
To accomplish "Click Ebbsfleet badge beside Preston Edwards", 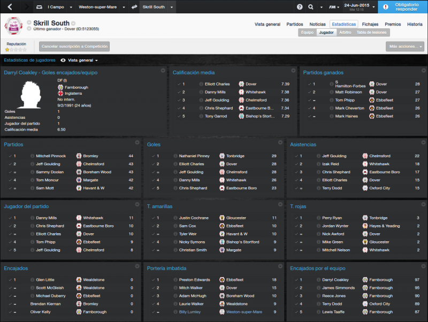I will [x=222, y=280].
